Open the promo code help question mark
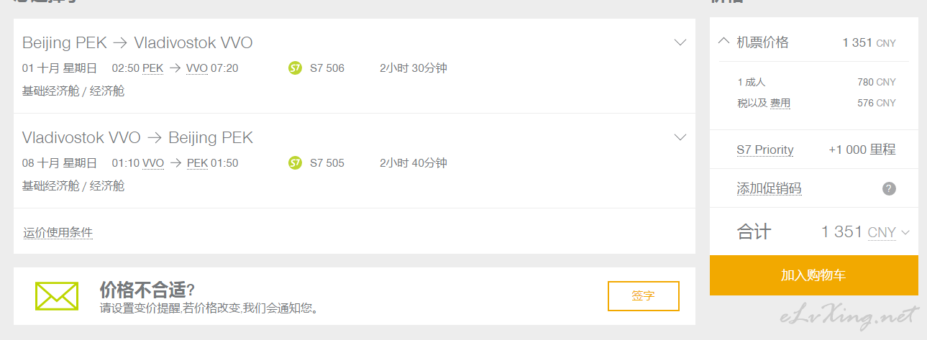The height and width of the screenshot is (340, 927). tap(889, 189)
